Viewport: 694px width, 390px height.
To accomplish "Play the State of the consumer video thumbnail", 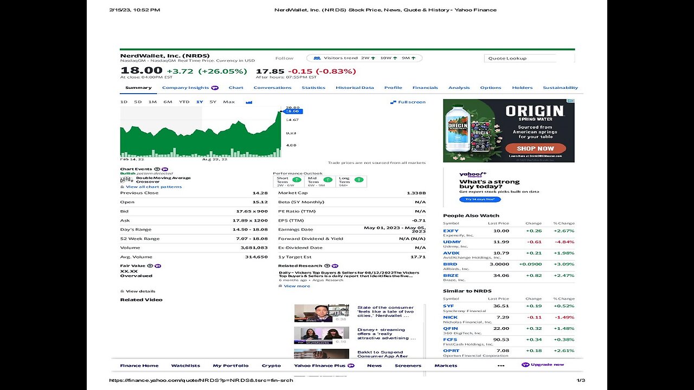I will pyautogui.click(x=322, y=313).
